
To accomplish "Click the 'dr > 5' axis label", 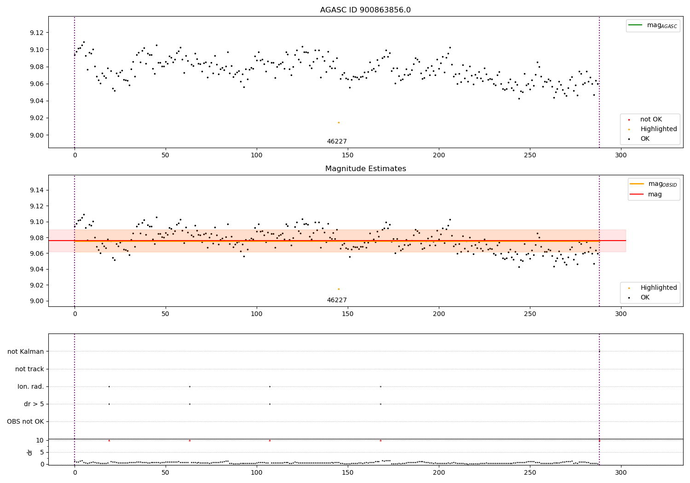I will coord(34,404).
